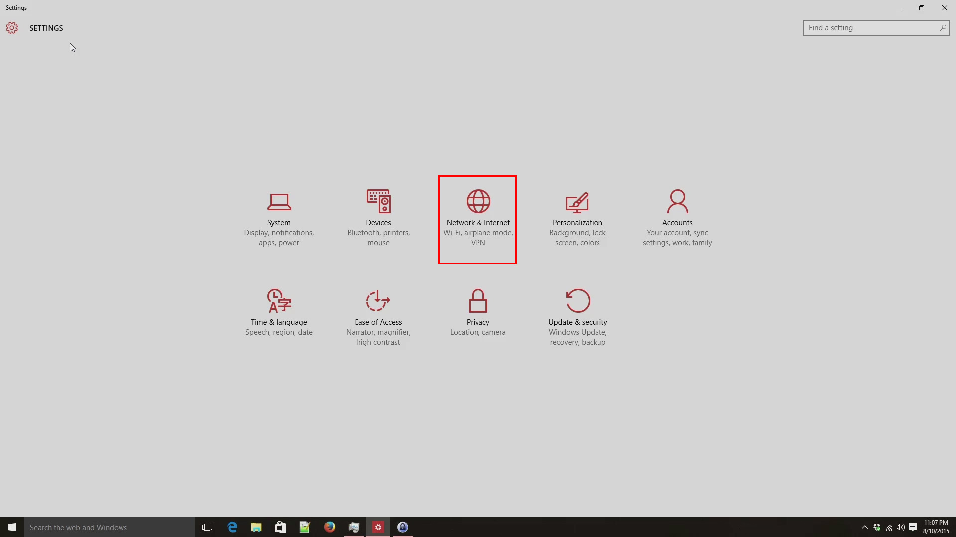The height and width of the screenshot is (537, 956).
Task: Close the Settings window
Action: click(x=945, y=8)
